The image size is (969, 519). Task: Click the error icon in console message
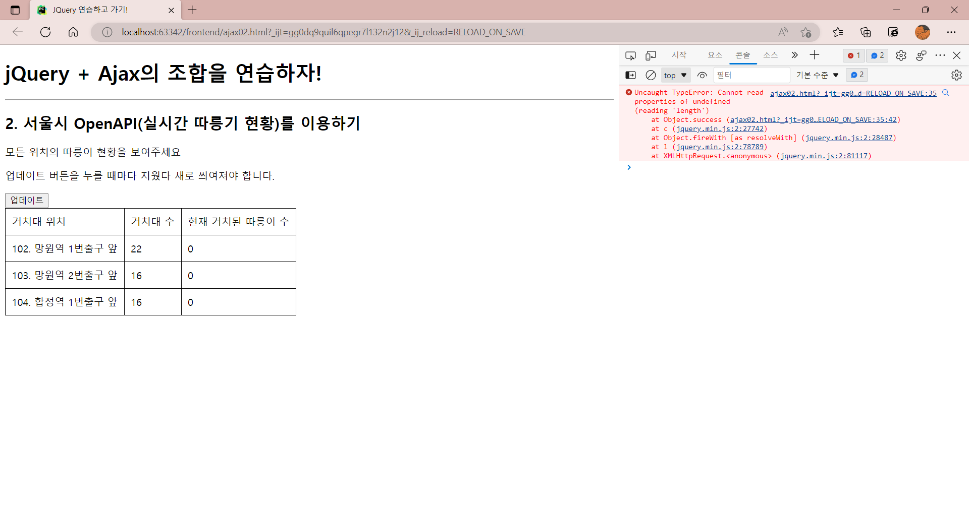tap(629, 92)
